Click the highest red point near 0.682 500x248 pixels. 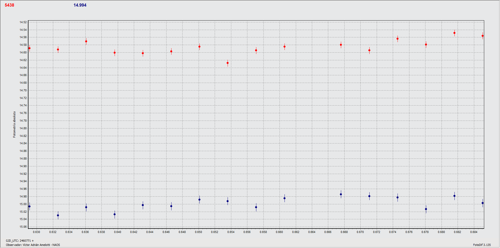point(454,33)
